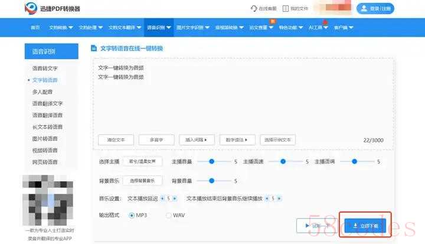This screenshot has height=244, width=425.
Task: Click the 主播音量 slider handle
Action: (x=212, y=161)
